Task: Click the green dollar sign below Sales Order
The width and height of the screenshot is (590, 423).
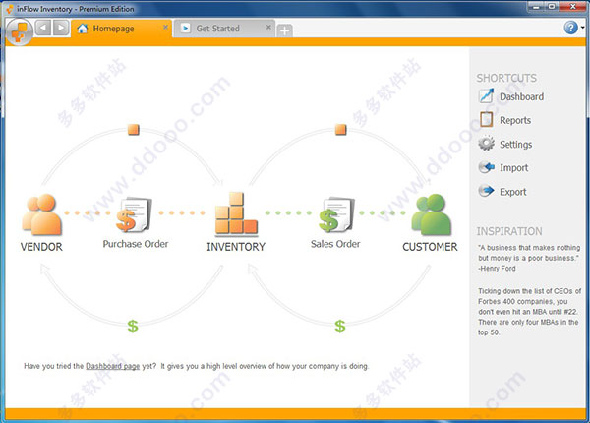Action: click(x=340, y=326)
